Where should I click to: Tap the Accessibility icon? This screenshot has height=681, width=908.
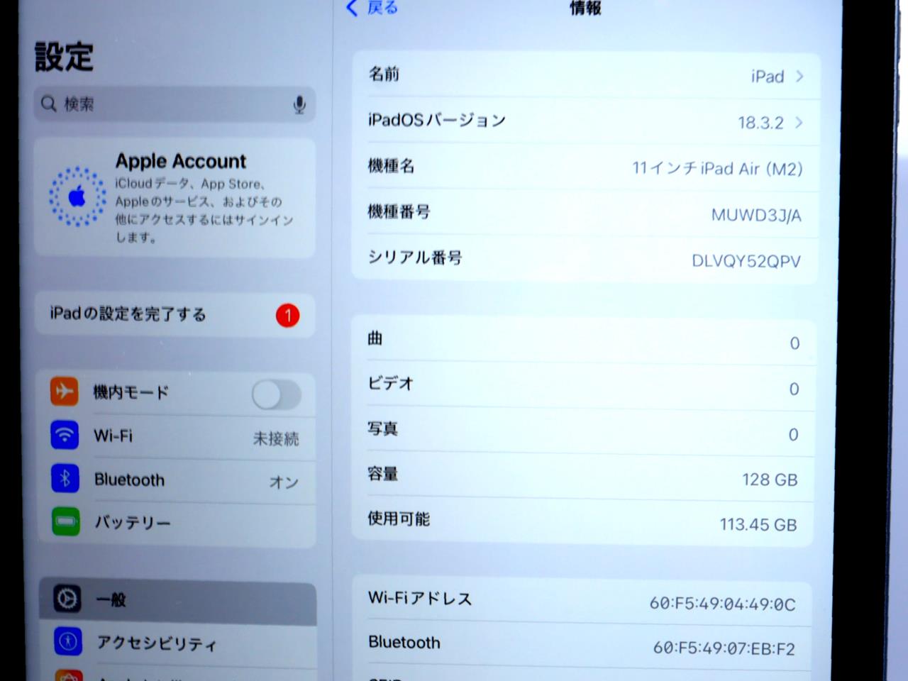(x=68, y=642)
